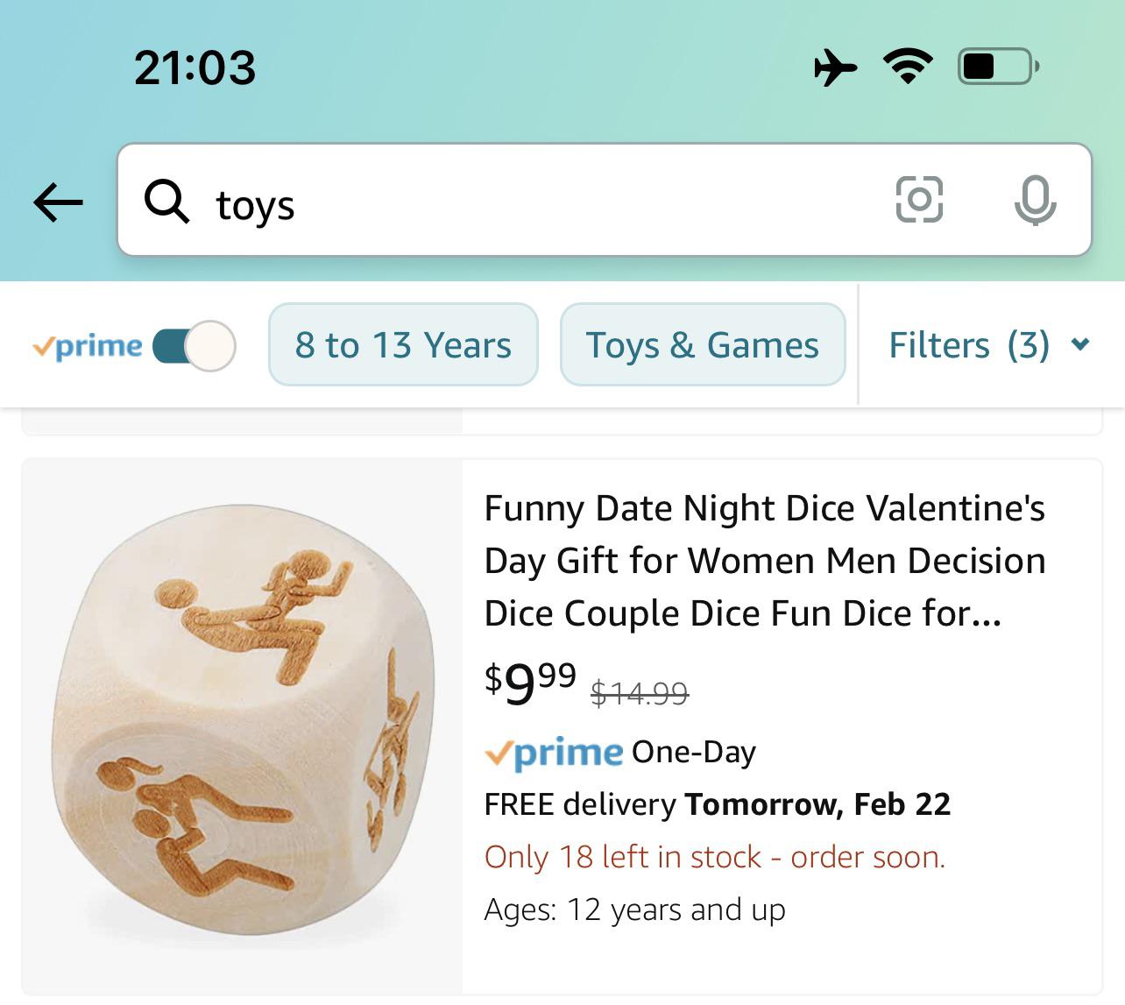Open the camera lens scan search

919,200
